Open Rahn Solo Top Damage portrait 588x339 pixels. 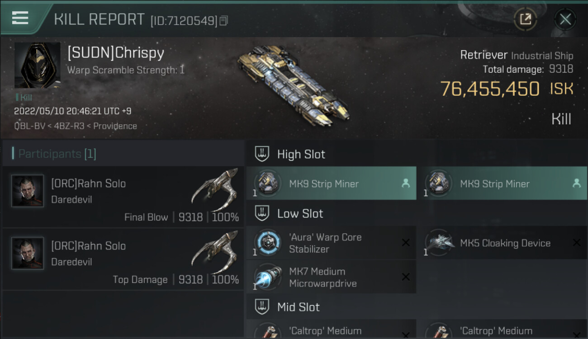(x=28, y=253)
